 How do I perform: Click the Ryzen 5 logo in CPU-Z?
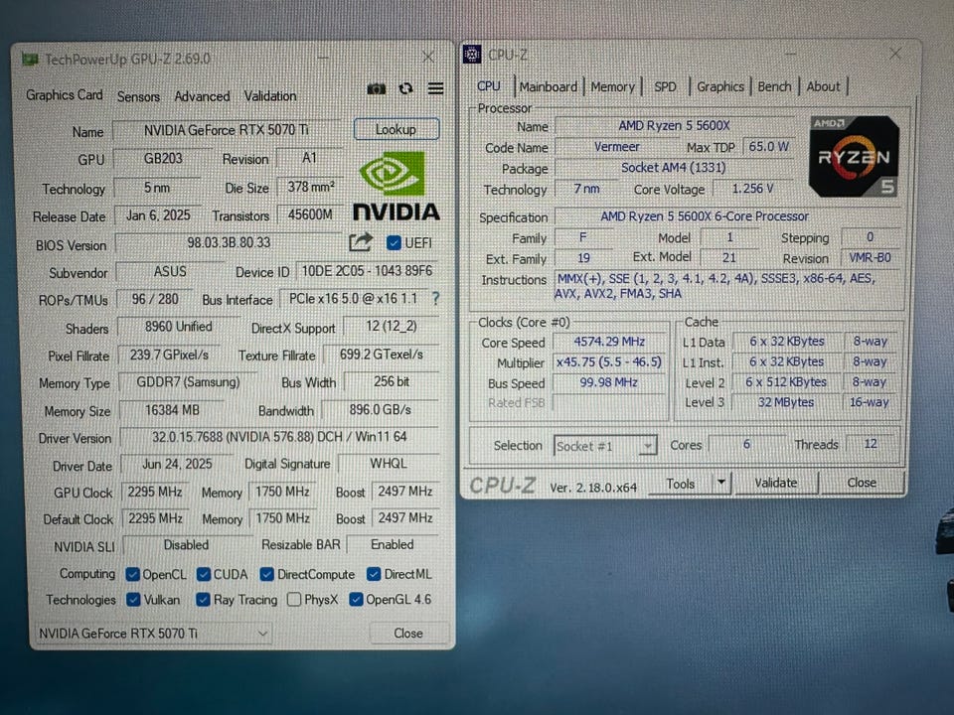(854, 157)
